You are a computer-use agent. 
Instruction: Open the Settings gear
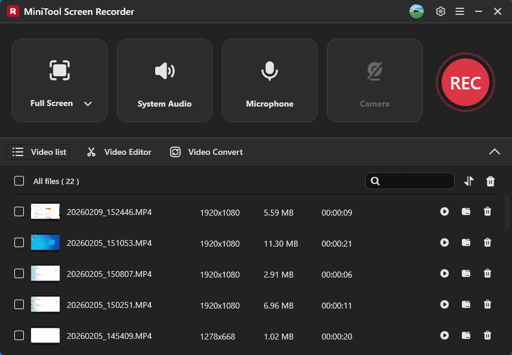tap(440, 11)
